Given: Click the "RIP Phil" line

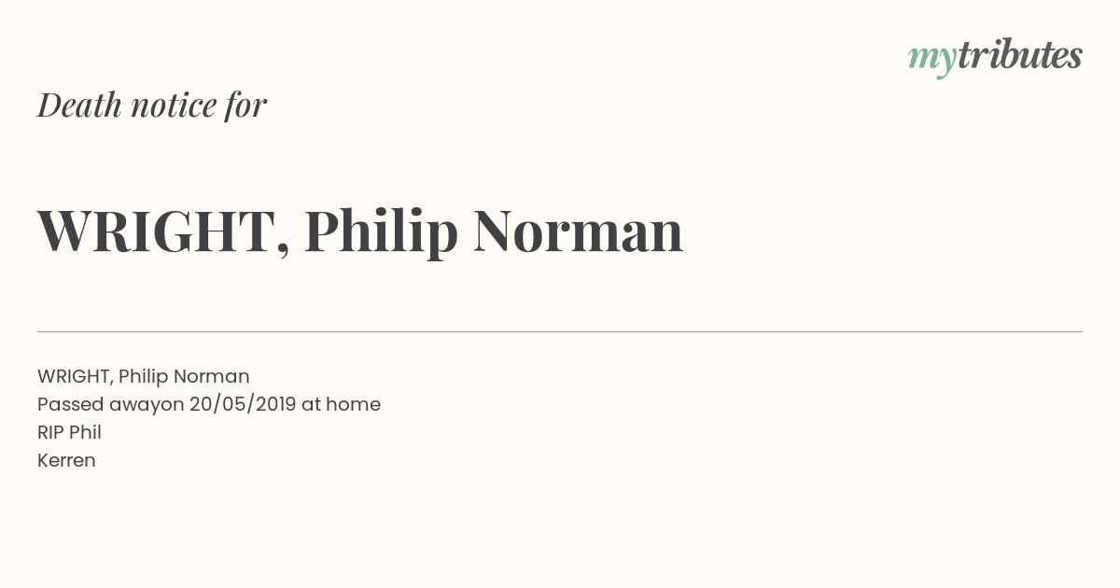Looking at the screenshot, I should pyautogui.click(x=69, y=432).
